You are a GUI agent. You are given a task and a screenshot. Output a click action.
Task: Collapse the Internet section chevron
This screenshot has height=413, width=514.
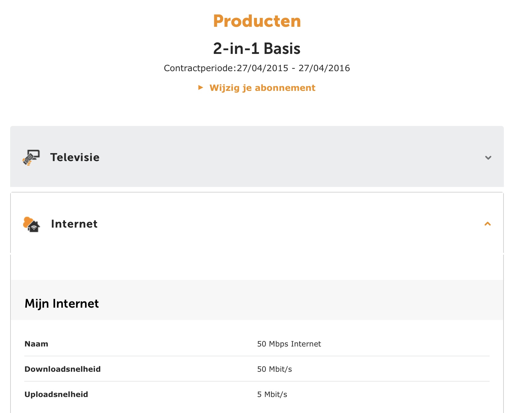[x=487, y=224]
